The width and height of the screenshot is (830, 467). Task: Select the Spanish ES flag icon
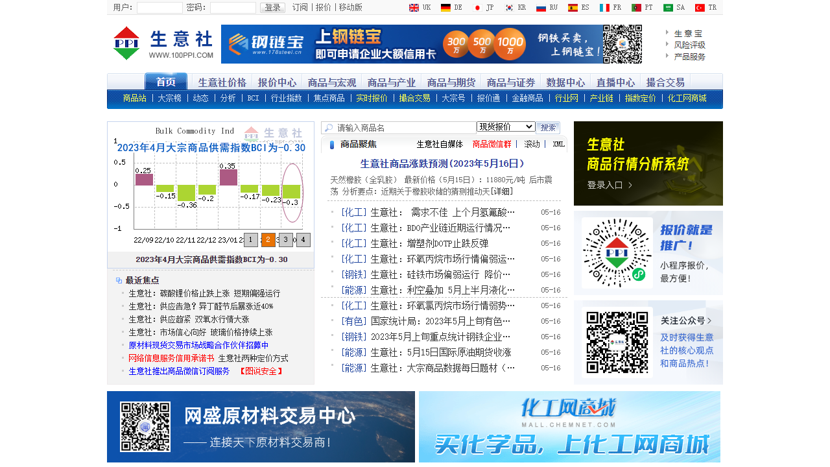tap(573, 8)
